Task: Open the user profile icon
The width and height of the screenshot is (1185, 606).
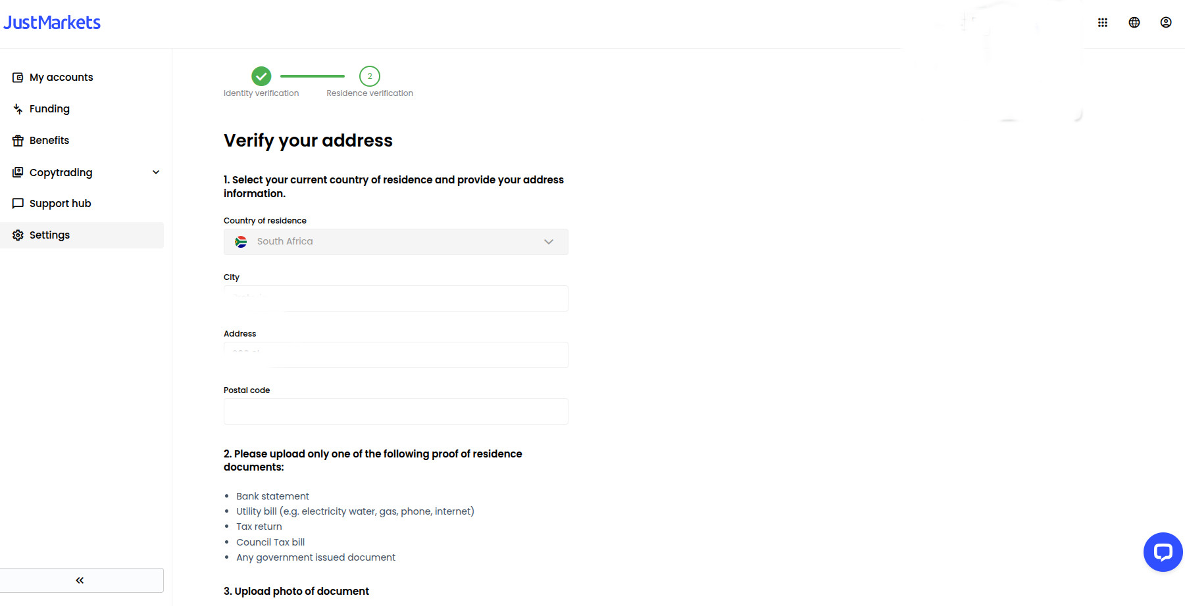Action: point(1166,22)
